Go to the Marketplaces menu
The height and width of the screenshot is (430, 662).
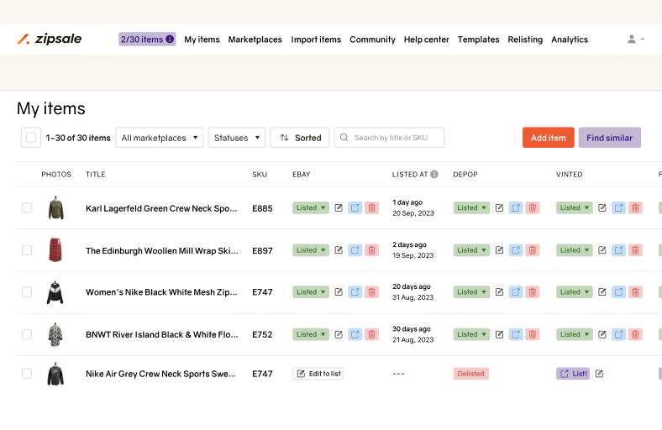tap(255, 39)
